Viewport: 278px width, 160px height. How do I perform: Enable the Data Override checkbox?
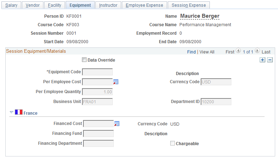click(84, 60)
